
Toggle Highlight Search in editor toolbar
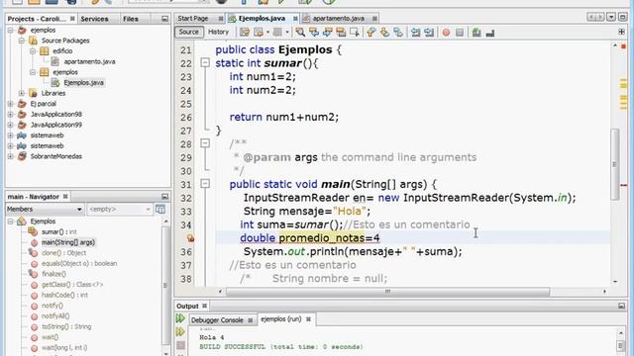pyautogui.click(x=341, y=33)
